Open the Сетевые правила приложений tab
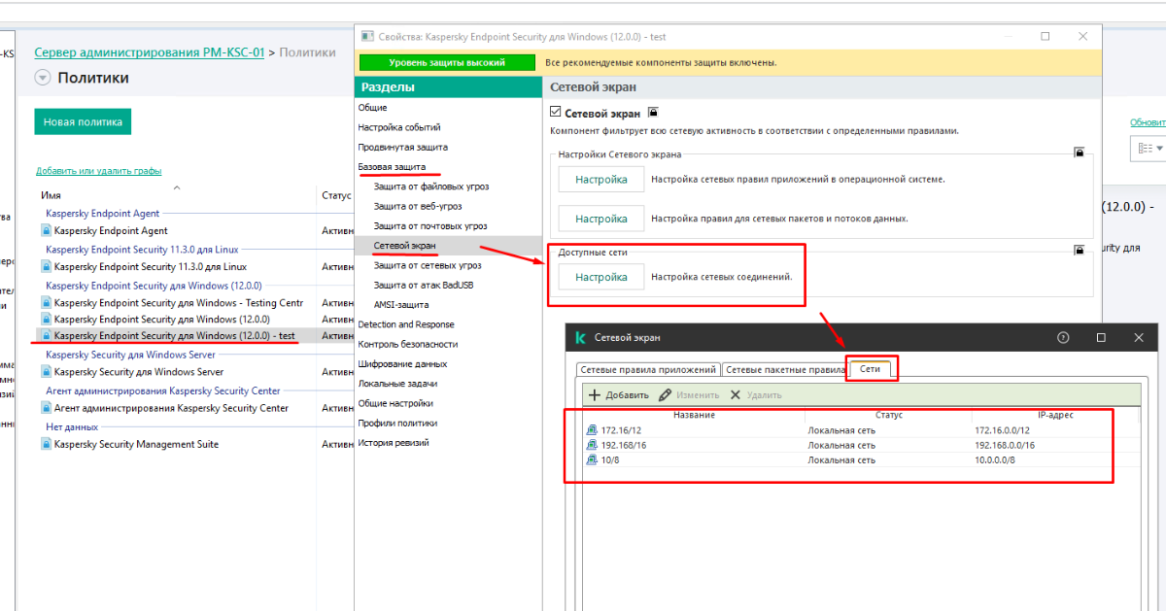Viewport: 1166px width, 611px height. pyautogui.click(x=648, y=369)
